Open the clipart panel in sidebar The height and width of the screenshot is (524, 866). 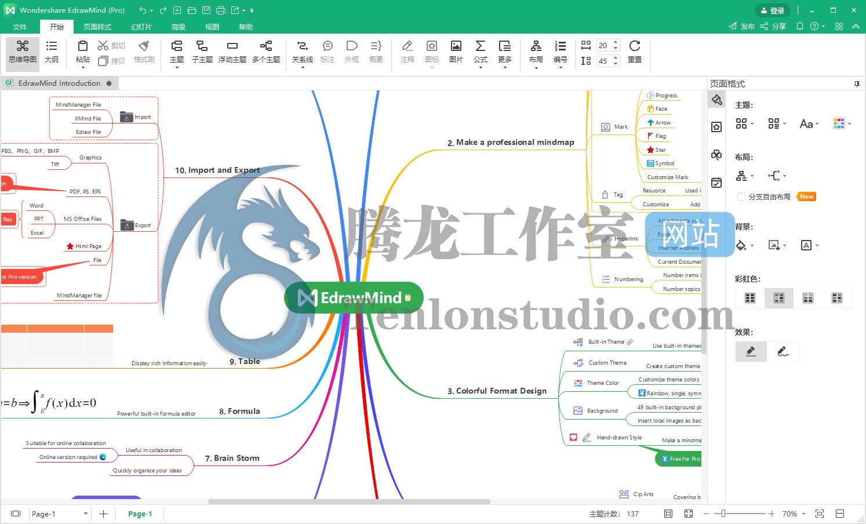(x=716, y=155)
